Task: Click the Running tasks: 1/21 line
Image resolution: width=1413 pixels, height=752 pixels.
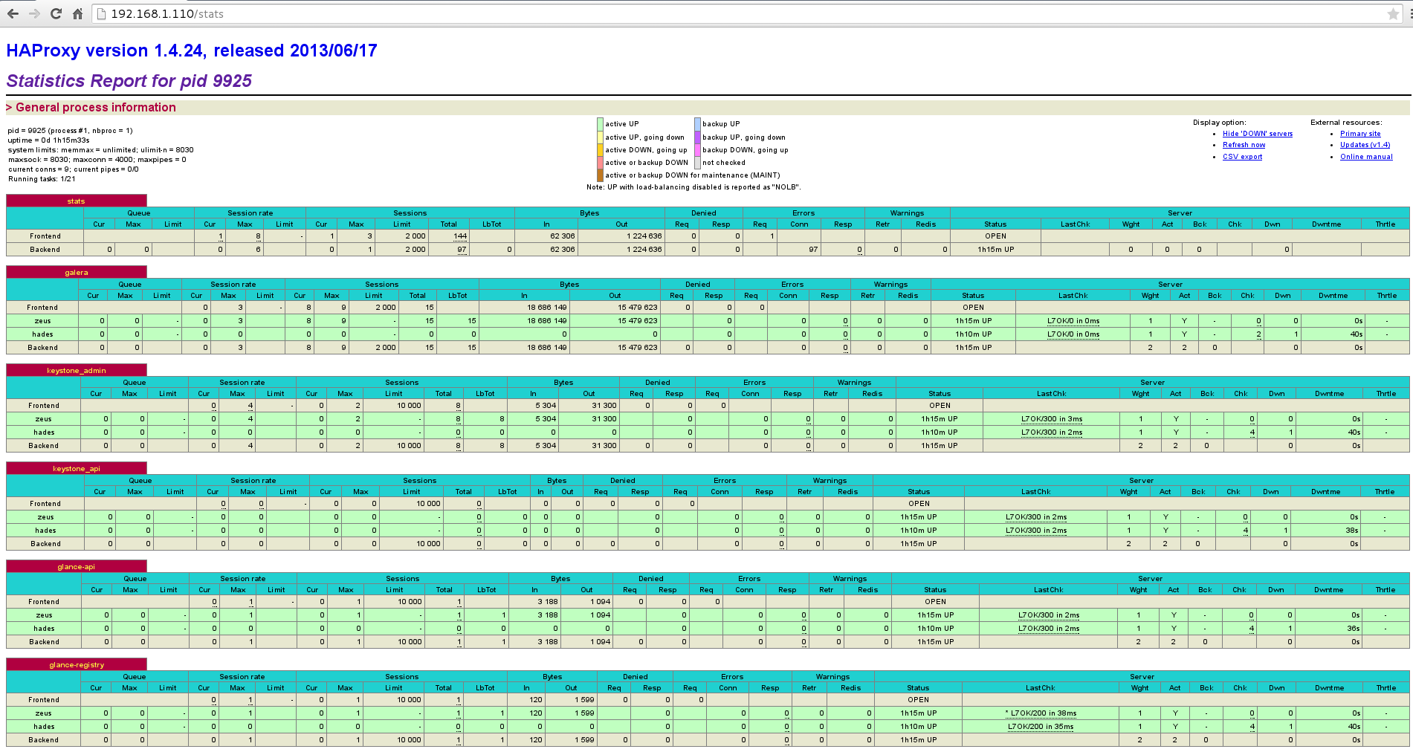Action: (x=42, y=179)
